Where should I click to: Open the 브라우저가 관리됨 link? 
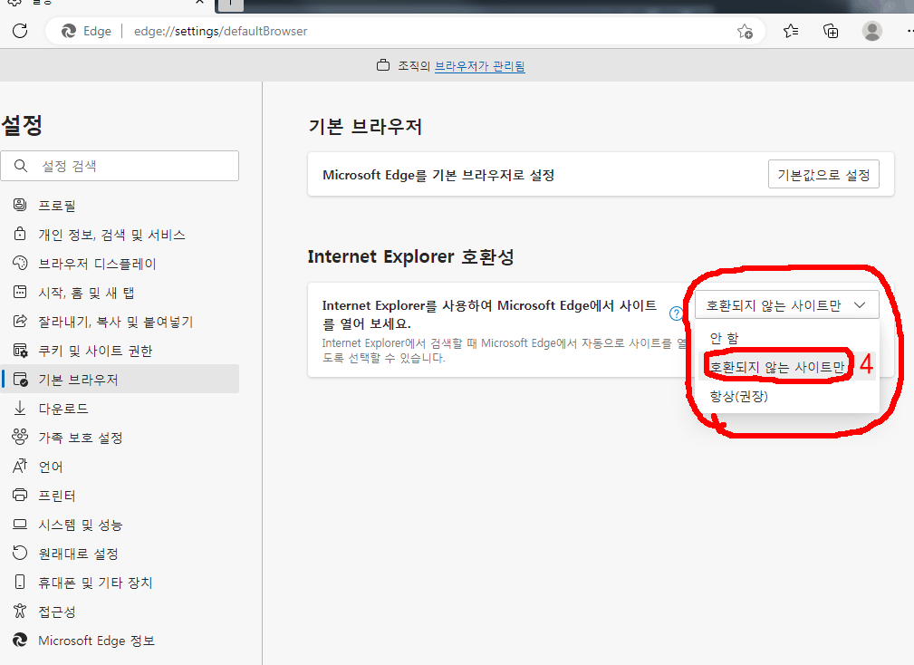click(x=480, y=66)
